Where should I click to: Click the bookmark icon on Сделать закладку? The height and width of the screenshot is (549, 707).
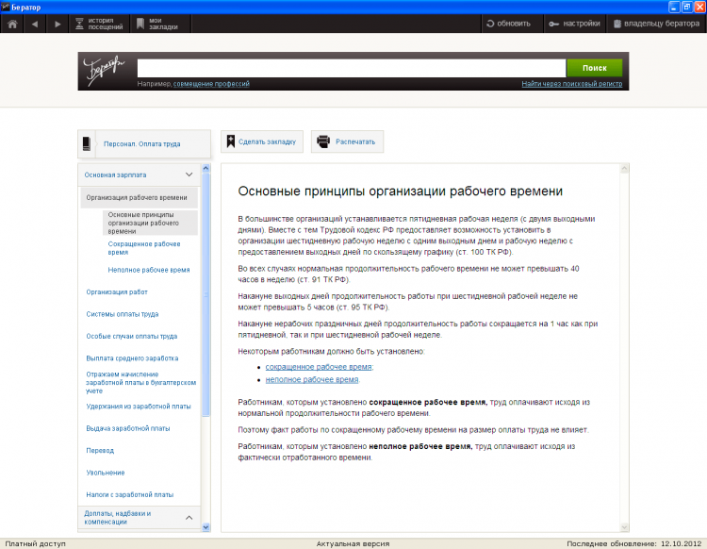(x=230, y=141)
